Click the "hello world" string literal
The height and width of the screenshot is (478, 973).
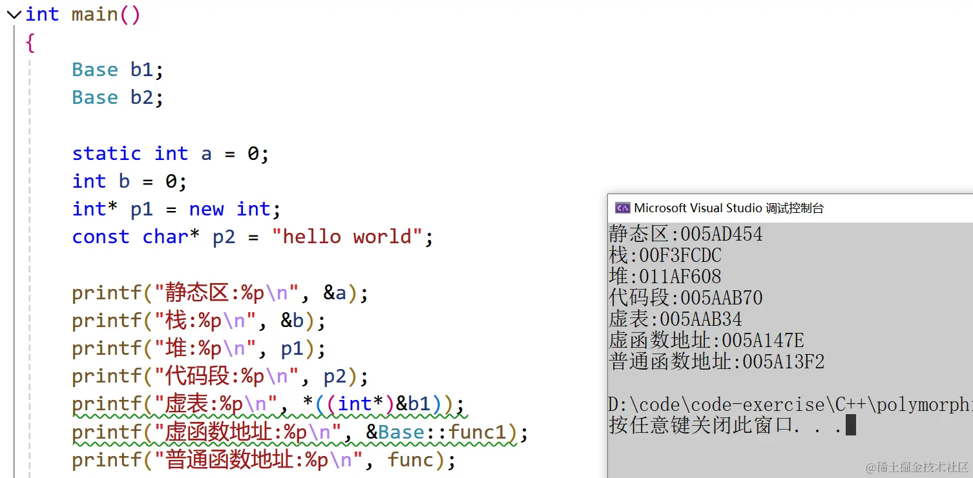[x=347, y=237]
